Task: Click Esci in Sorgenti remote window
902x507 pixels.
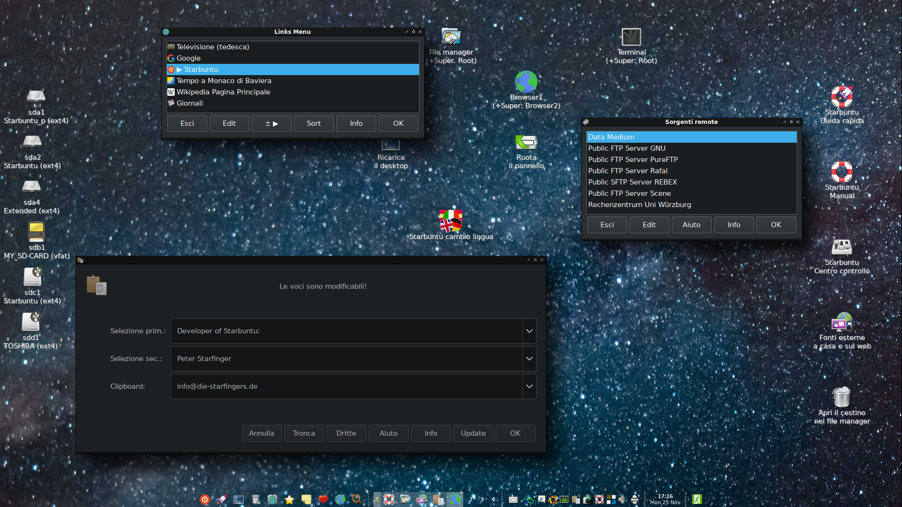Action: click(607, 225)
